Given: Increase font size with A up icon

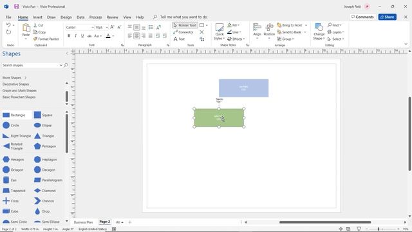Looking at the screenshot, I should click(x=112, y=27).
